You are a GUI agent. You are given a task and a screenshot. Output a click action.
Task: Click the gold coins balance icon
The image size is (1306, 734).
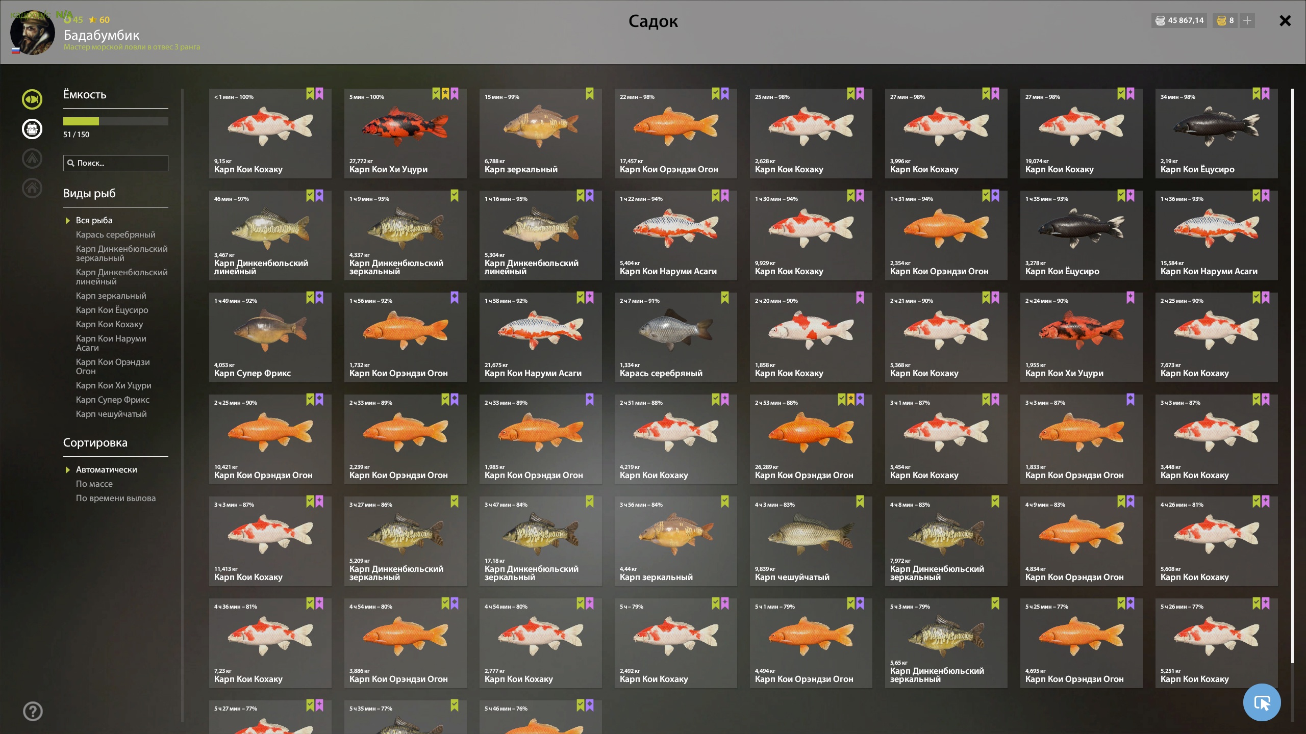1221,20
